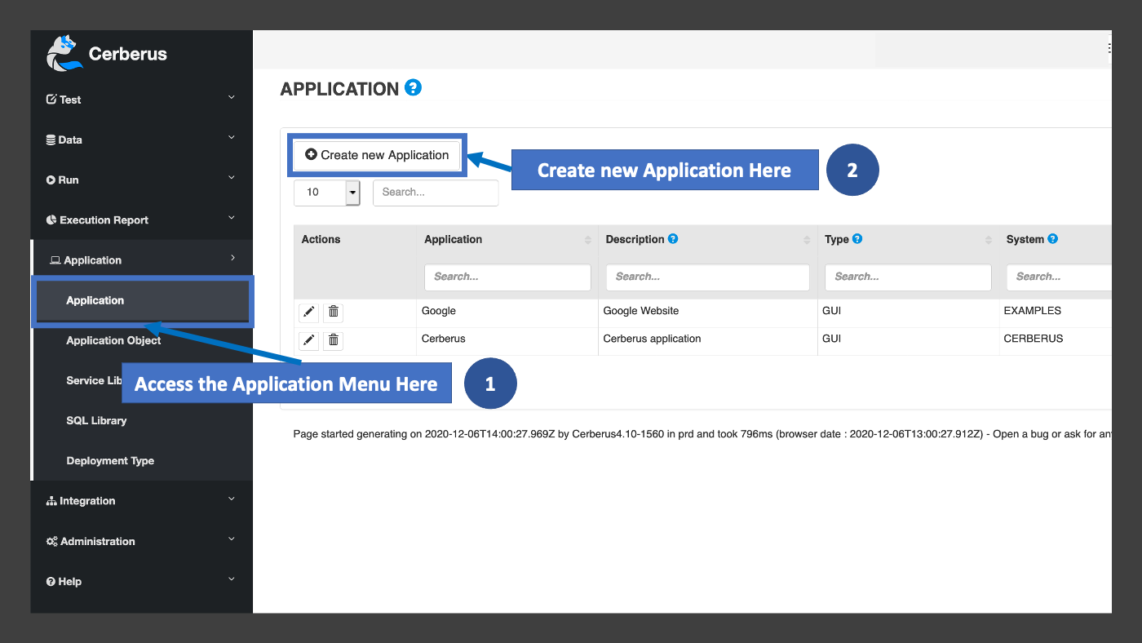This screenshot has height=643, width=1142.
Task: Expand the Help menu chevron
Action: [x=232, y=579]
